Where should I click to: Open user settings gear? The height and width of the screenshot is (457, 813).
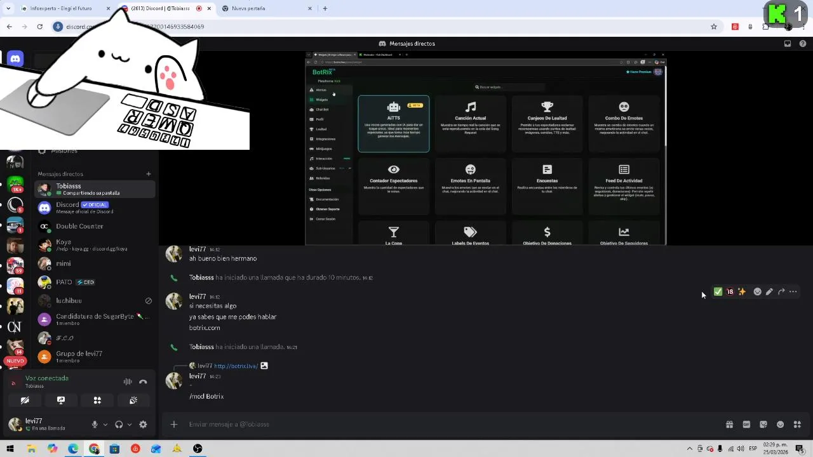[143, 425]
